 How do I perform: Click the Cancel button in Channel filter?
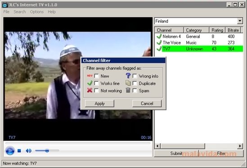147,103
